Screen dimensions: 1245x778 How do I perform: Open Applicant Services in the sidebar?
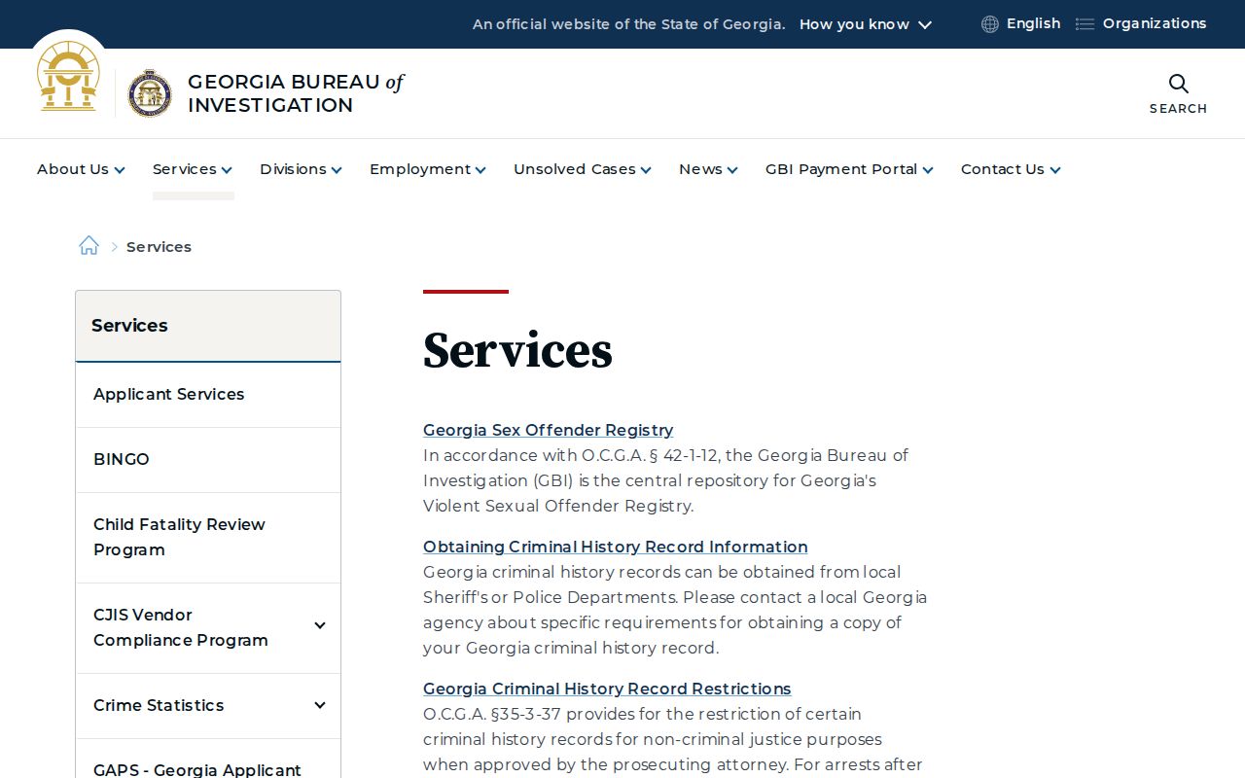[x=208, y=394]
